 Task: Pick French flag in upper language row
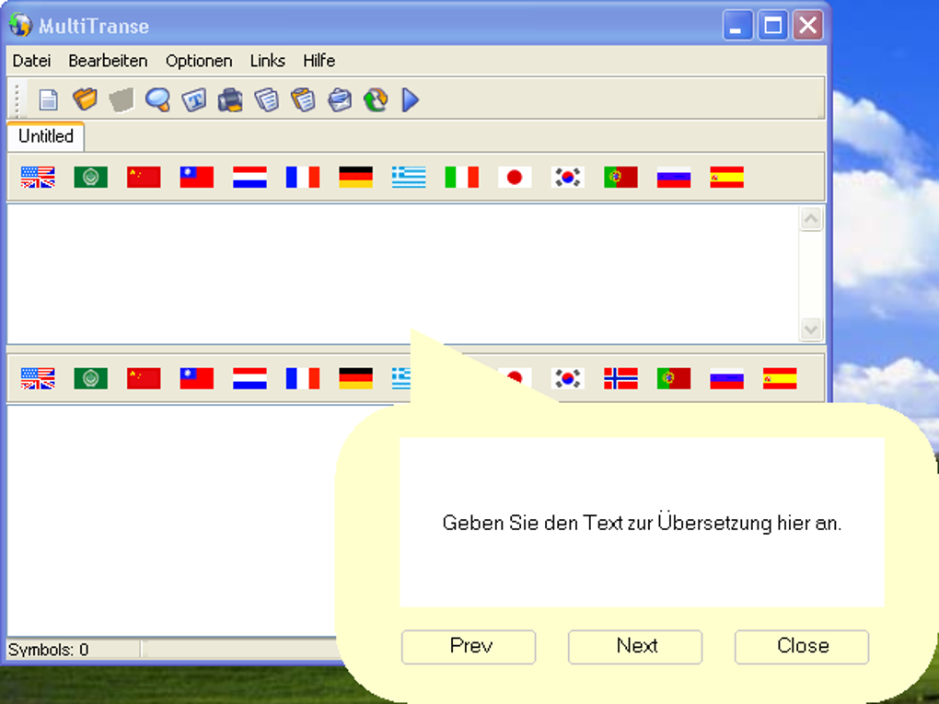point(303,178)
